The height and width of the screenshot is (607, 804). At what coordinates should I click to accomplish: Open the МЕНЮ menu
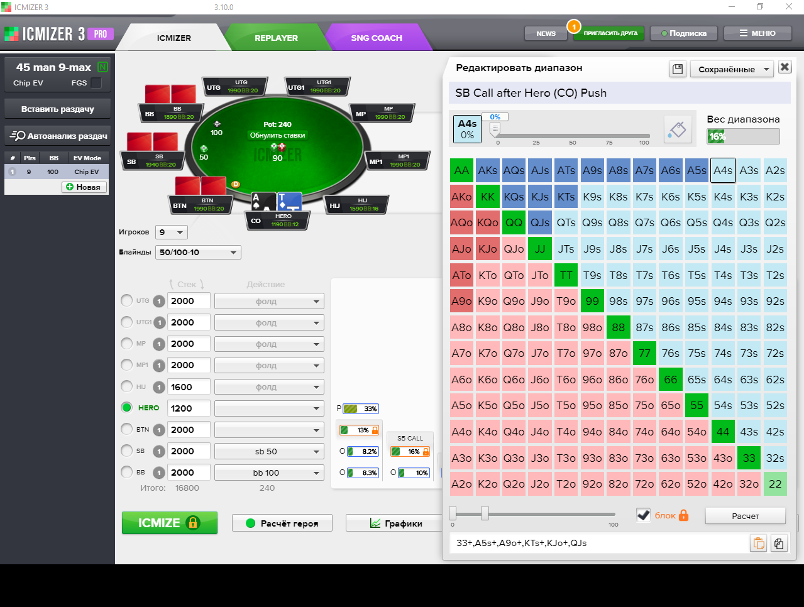pyautogui.click(x=757, y=33)
